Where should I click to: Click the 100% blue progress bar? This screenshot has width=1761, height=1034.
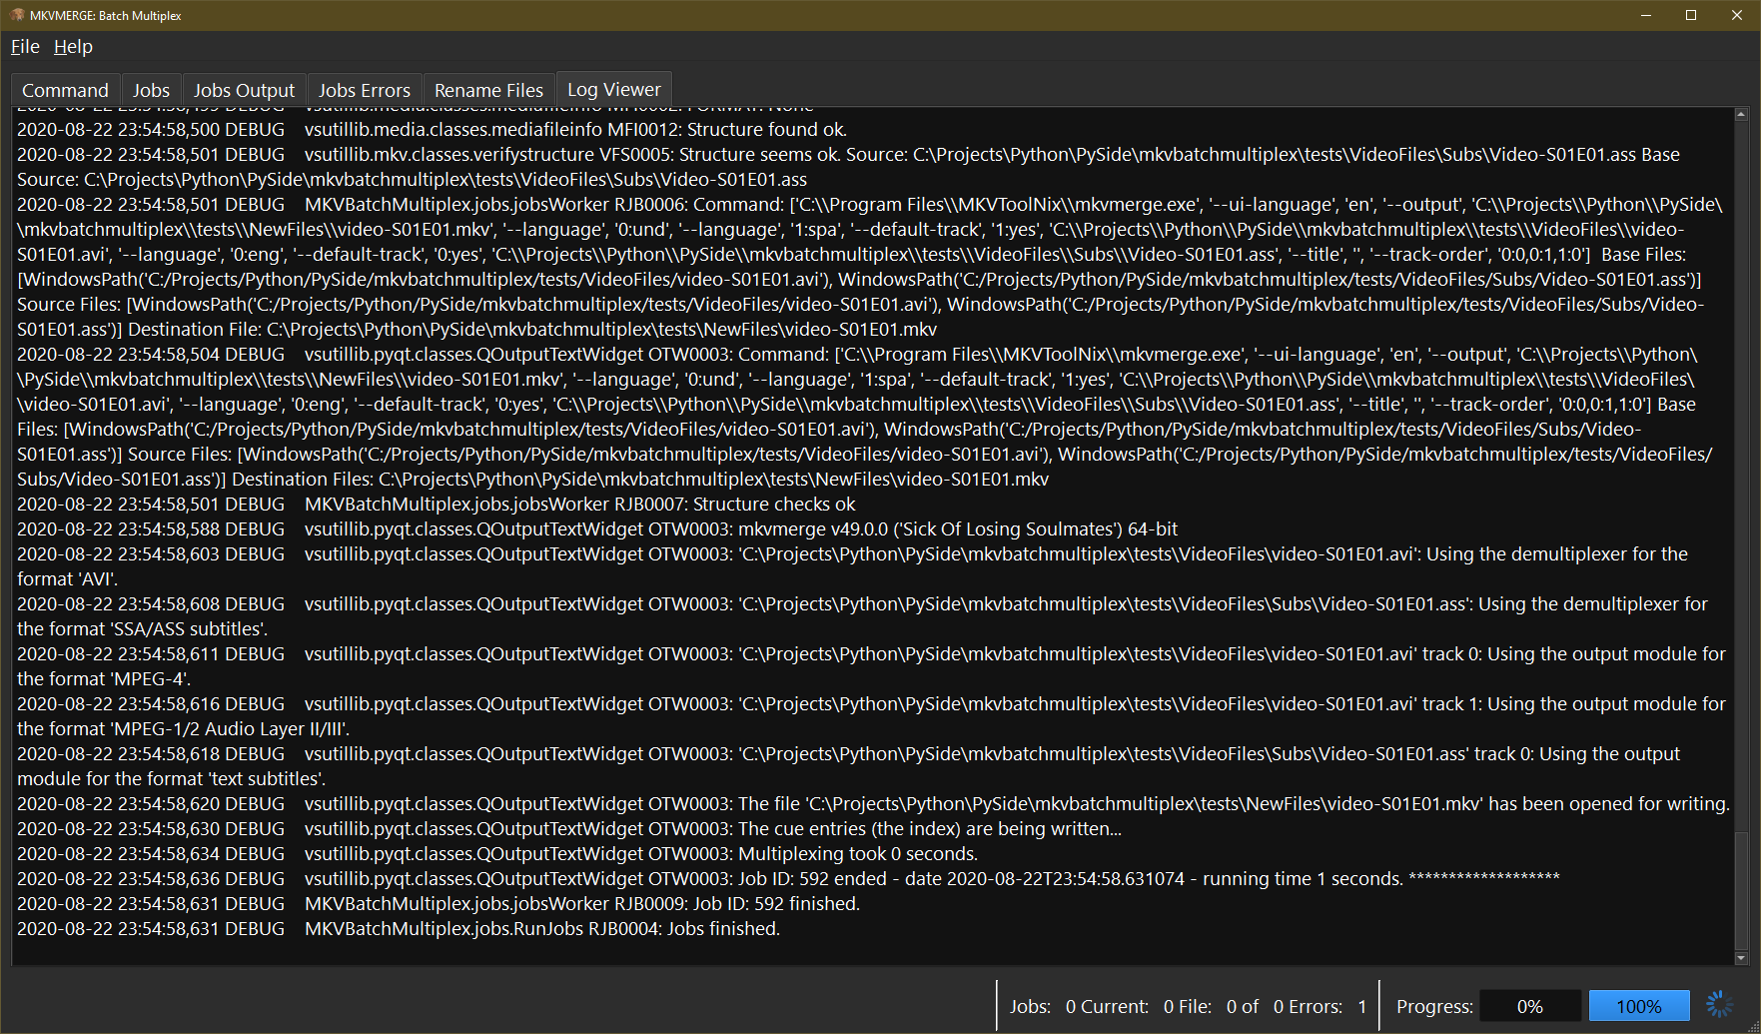coord(1639,1006)
